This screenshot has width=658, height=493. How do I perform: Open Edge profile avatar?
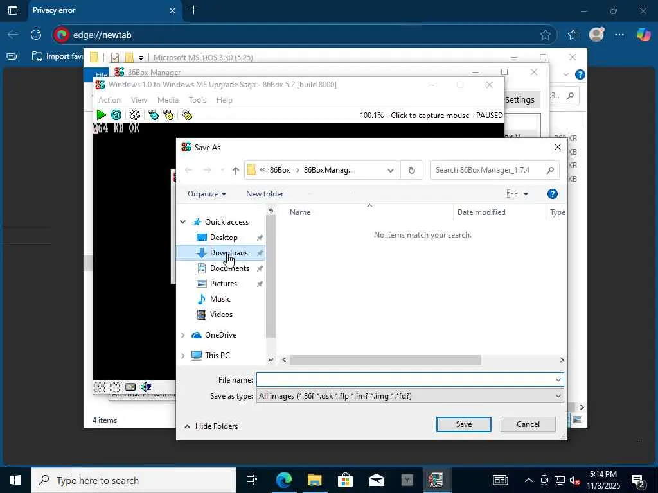[x=596, y=35]
